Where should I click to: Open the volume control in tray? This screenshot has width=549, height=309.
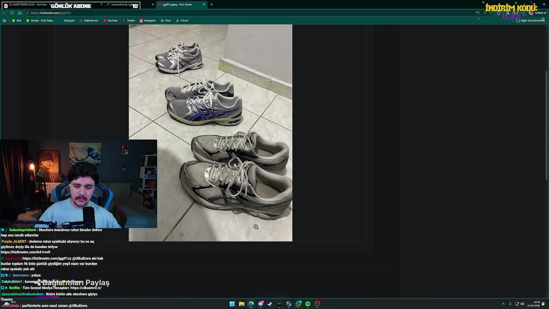[x=522, y=304]
